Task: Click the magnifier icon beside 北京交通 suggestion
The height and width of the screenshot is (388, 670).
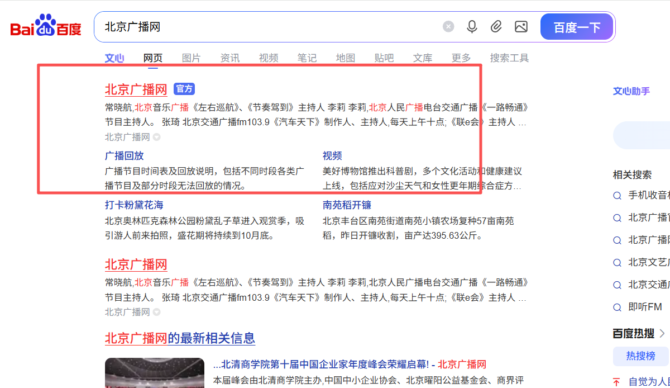Action: [617, 285]
